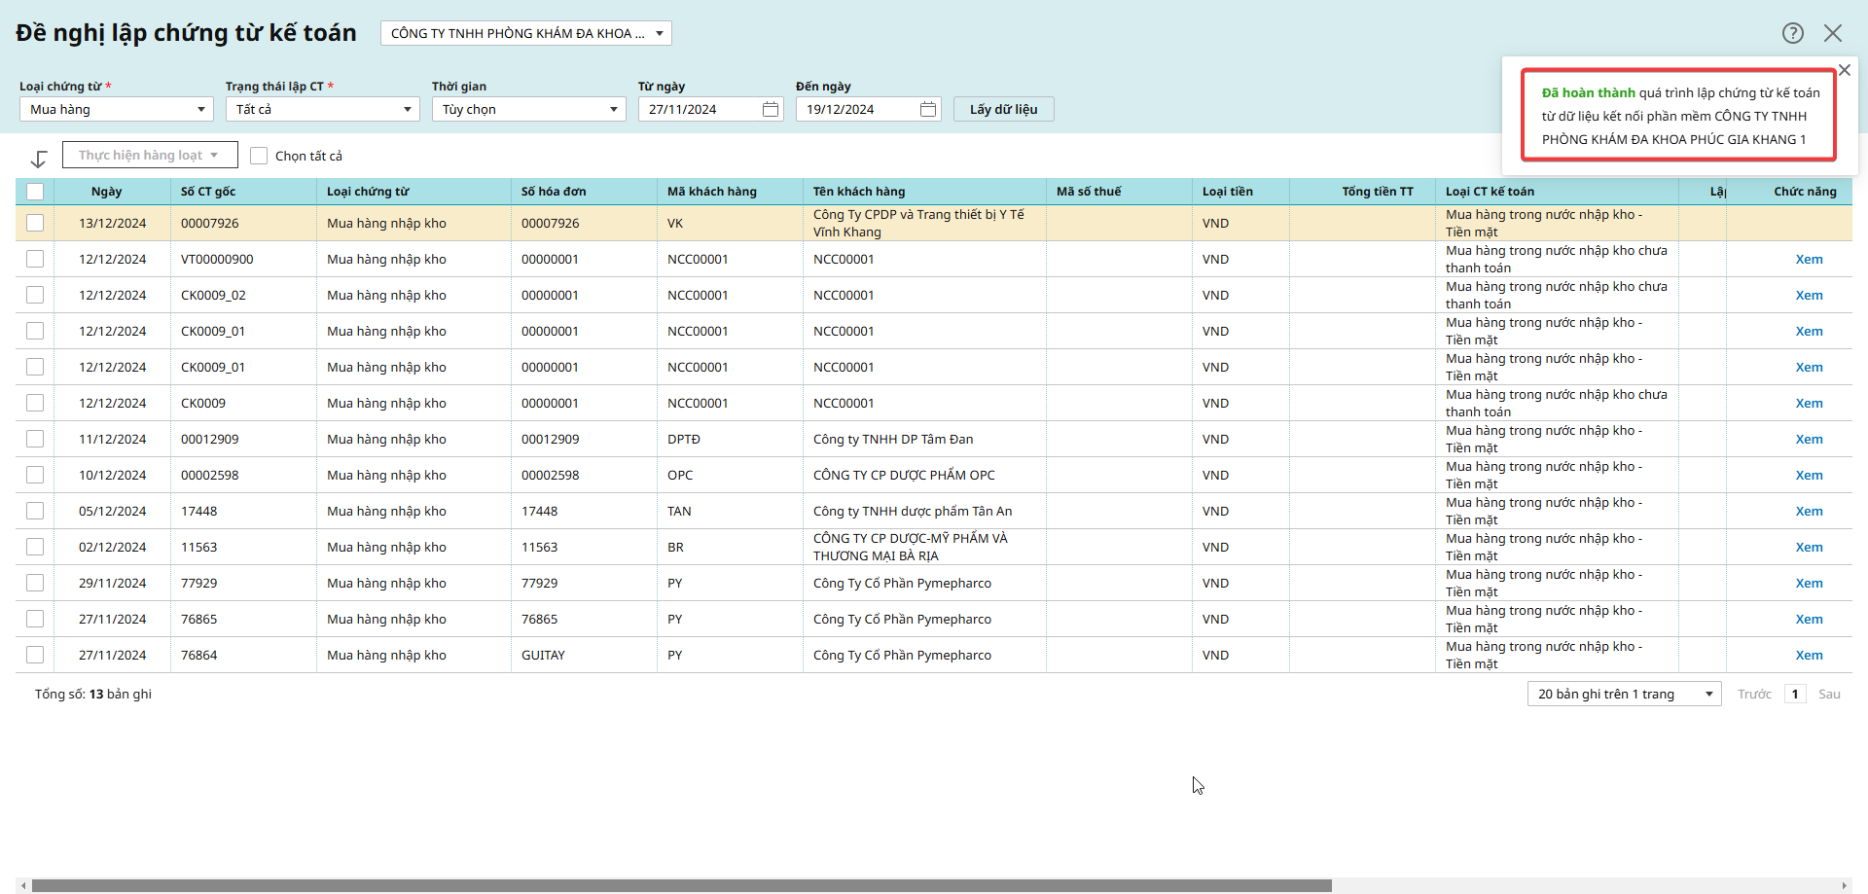Close the accounting voucher dialog
This screenshot has height=894, width=1868.
tap(1833, 33)
